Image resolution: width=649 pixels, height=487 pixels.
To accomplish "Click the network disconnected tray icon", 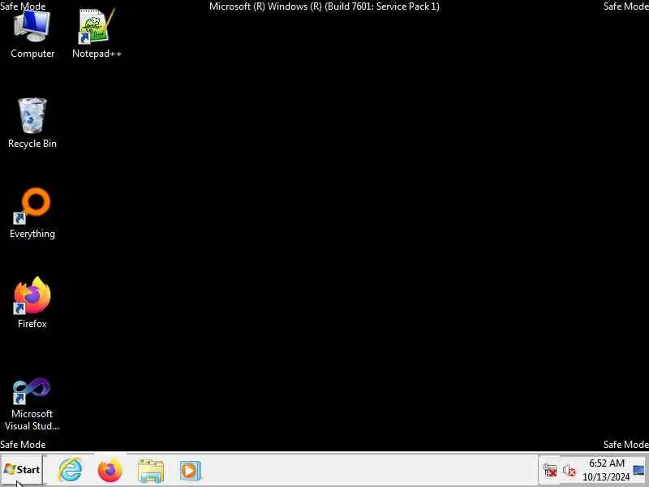I will (550, 471).
